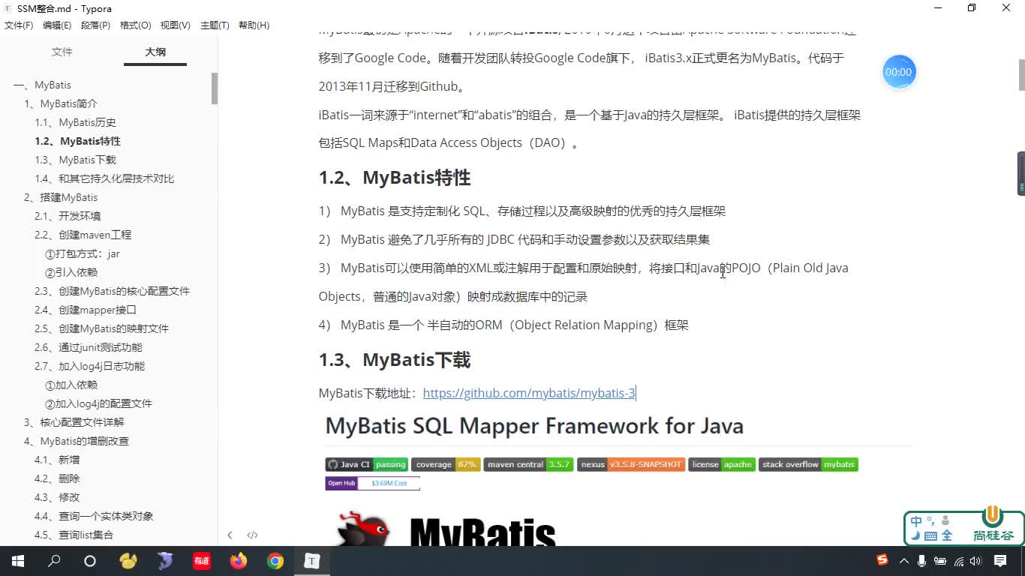Select outline item 1、MyBatis简介
Image resolution: width=1025 pixels, height=576 pixels.
click(x=61, y=103)
